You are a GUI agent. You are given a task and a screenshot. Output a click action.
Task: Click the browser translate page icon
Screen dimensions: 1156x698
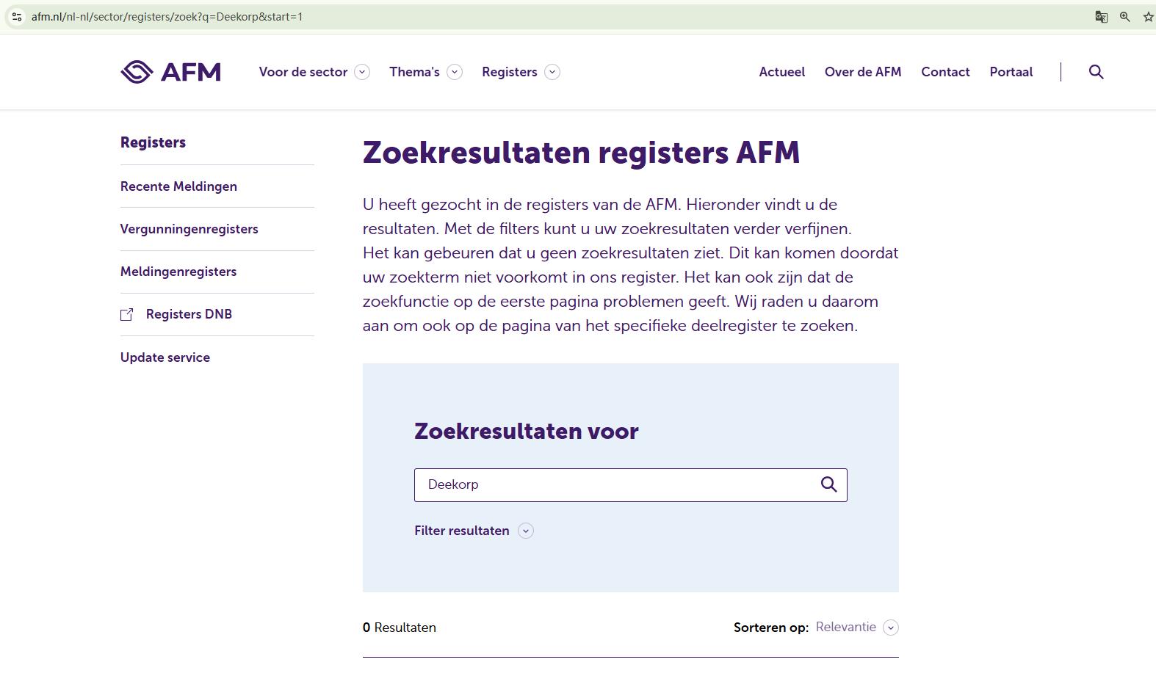coord(1101,17)
